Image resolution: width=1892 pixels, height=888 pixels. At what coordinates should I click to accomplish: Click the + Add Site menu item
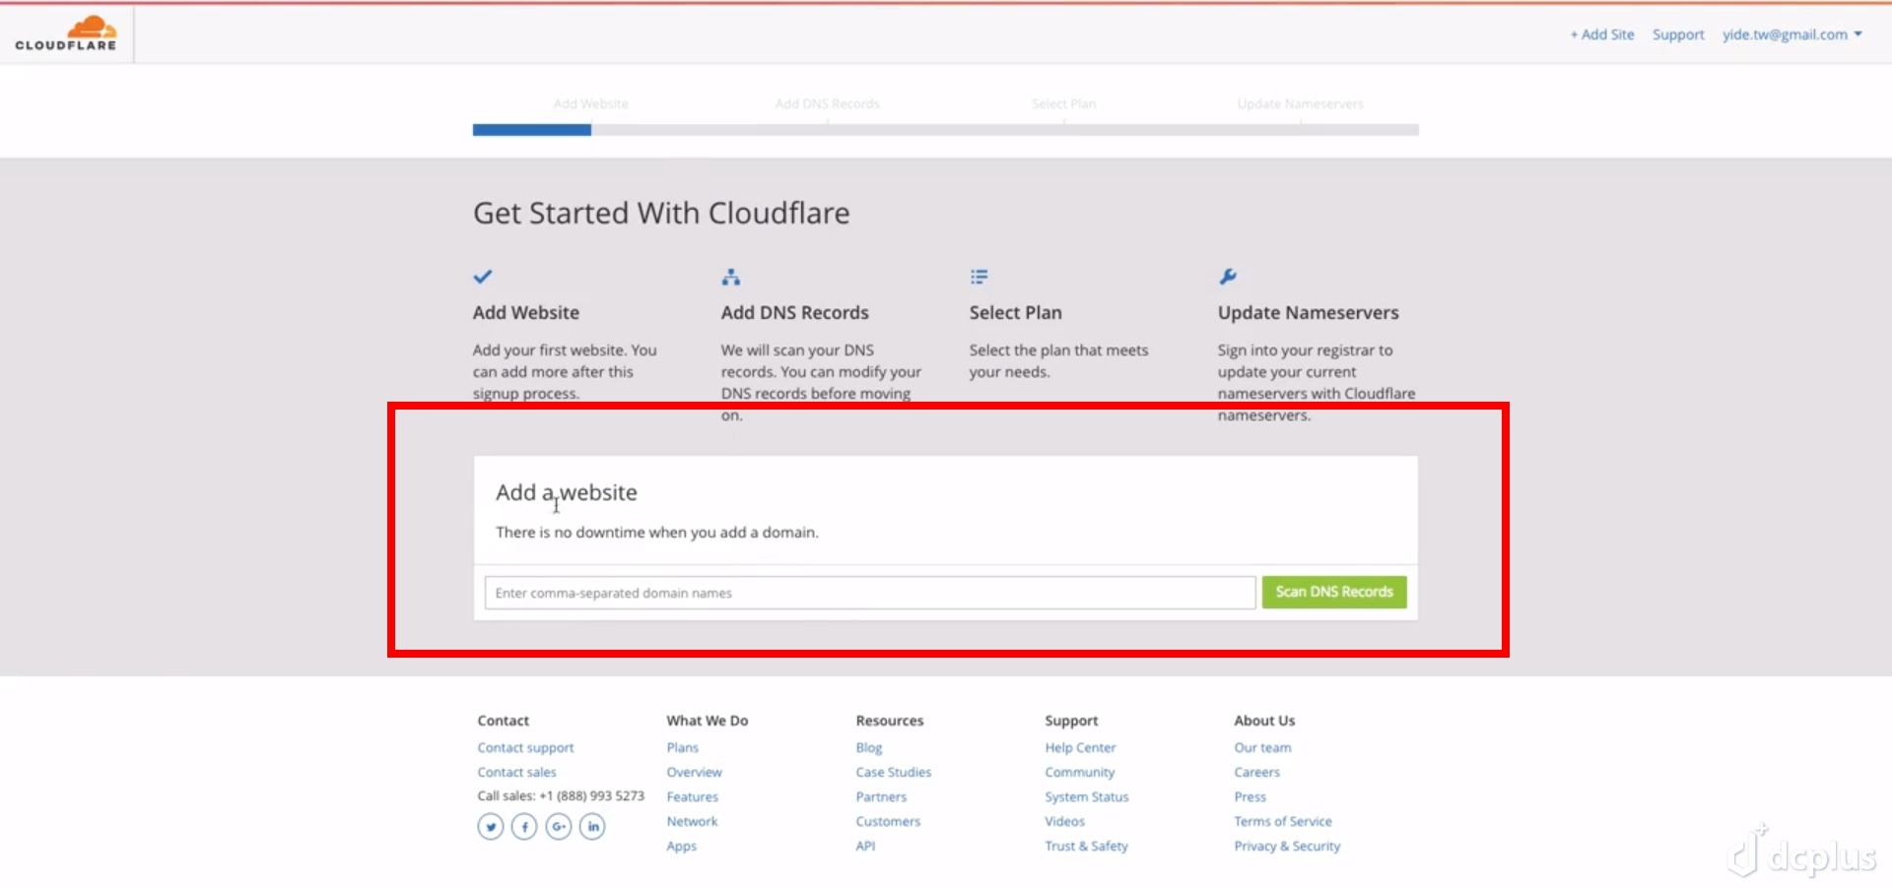1602,34
